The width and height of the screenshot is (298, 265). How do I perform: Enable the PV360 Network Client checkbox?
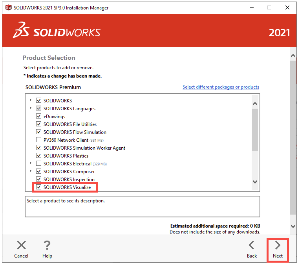tap(38, 140)
